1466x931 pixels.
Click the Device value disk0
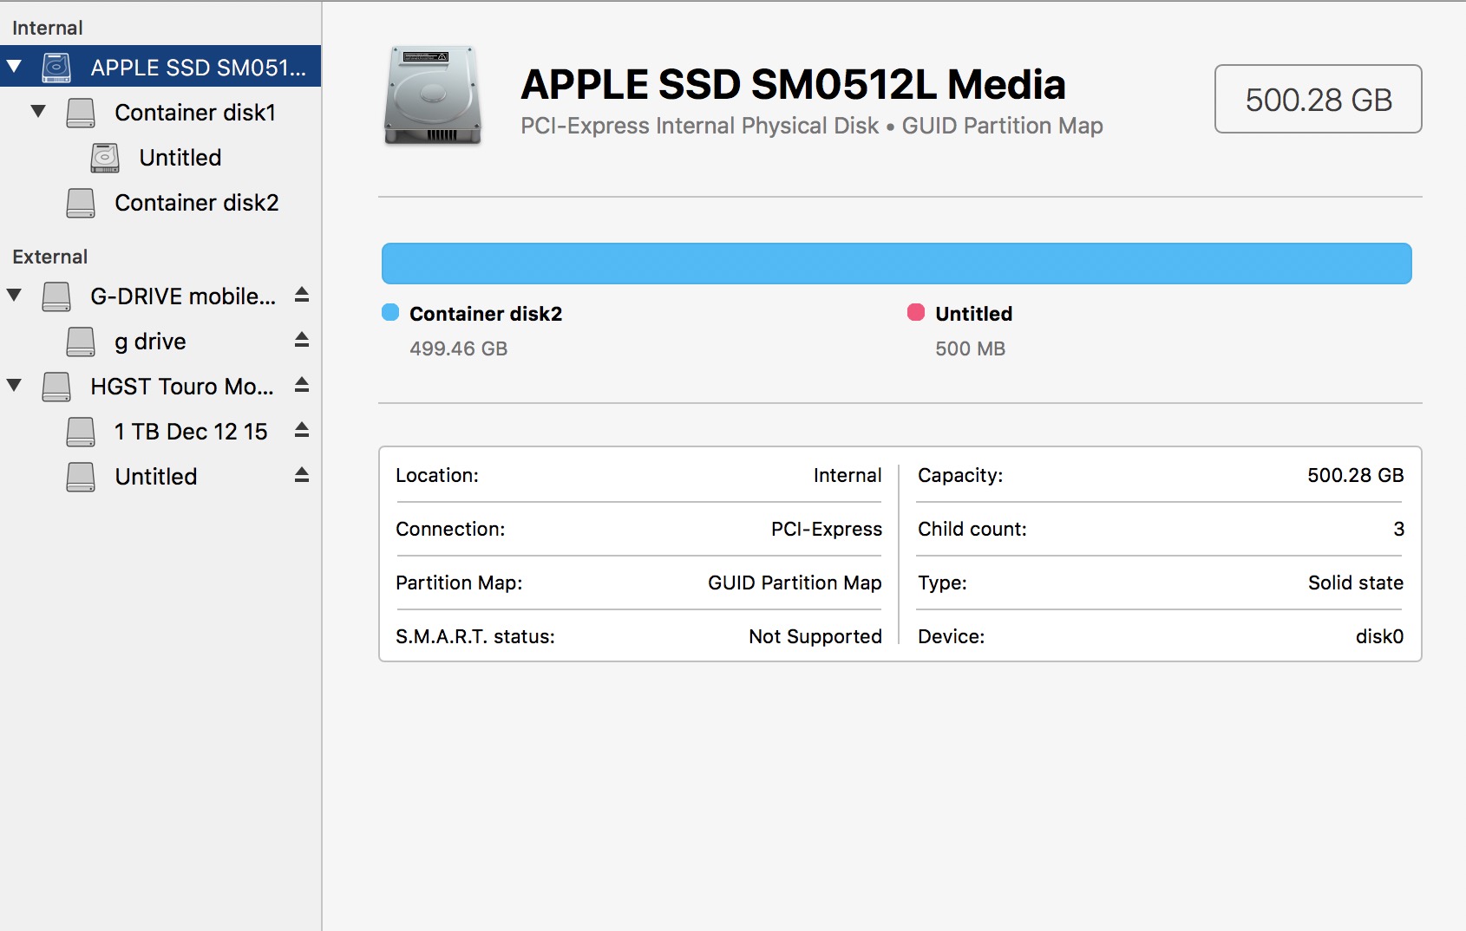coord(1379,636)
